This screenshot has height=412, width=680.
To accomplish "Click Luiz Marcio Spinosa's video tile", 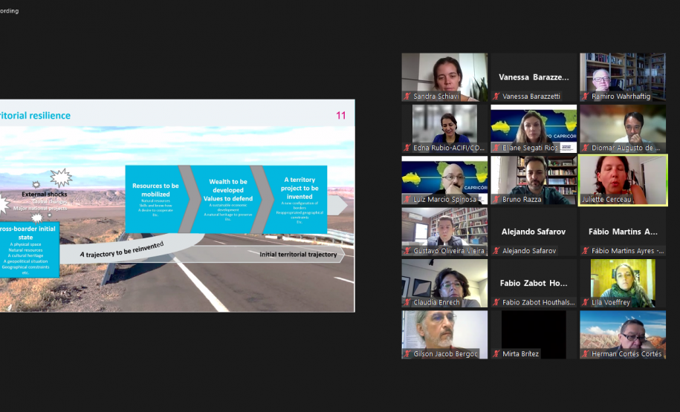I will 444,180.
